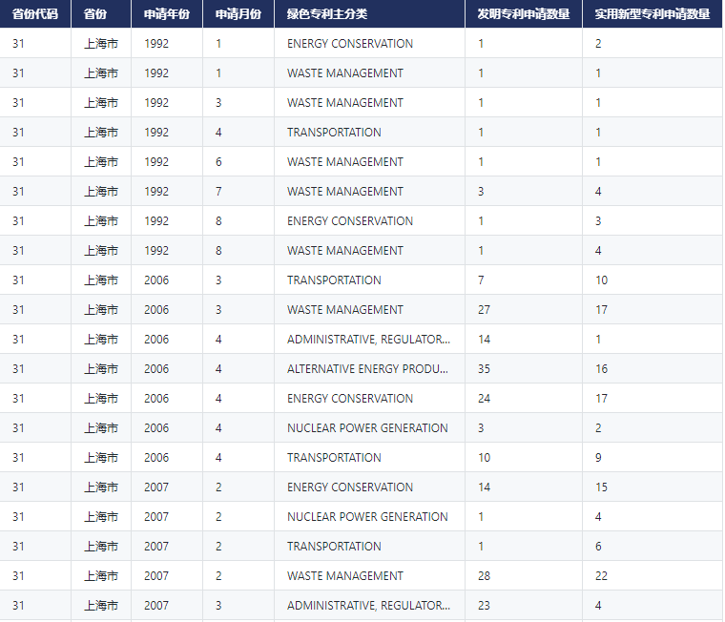Screen dimensions: 725x622
Task: Click invention count 35 cell
Action: [x=524, y=369]
